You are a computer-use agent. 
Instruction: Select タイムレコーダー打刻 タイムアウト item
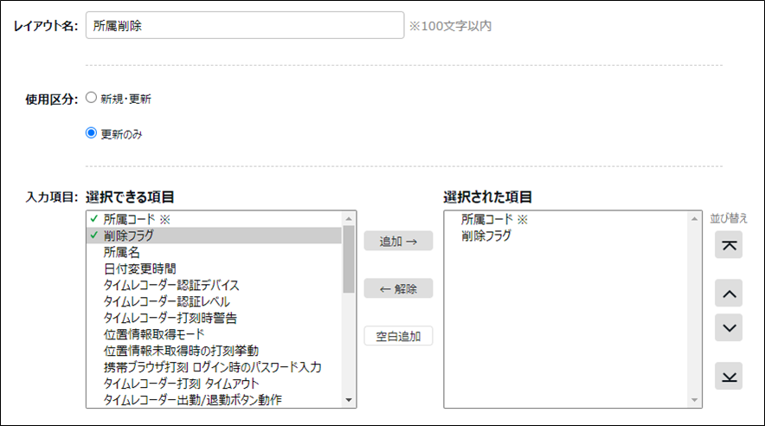(215, 384)
